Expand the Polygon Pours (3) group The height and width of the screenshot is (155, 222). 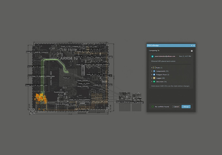click(152, 75)
